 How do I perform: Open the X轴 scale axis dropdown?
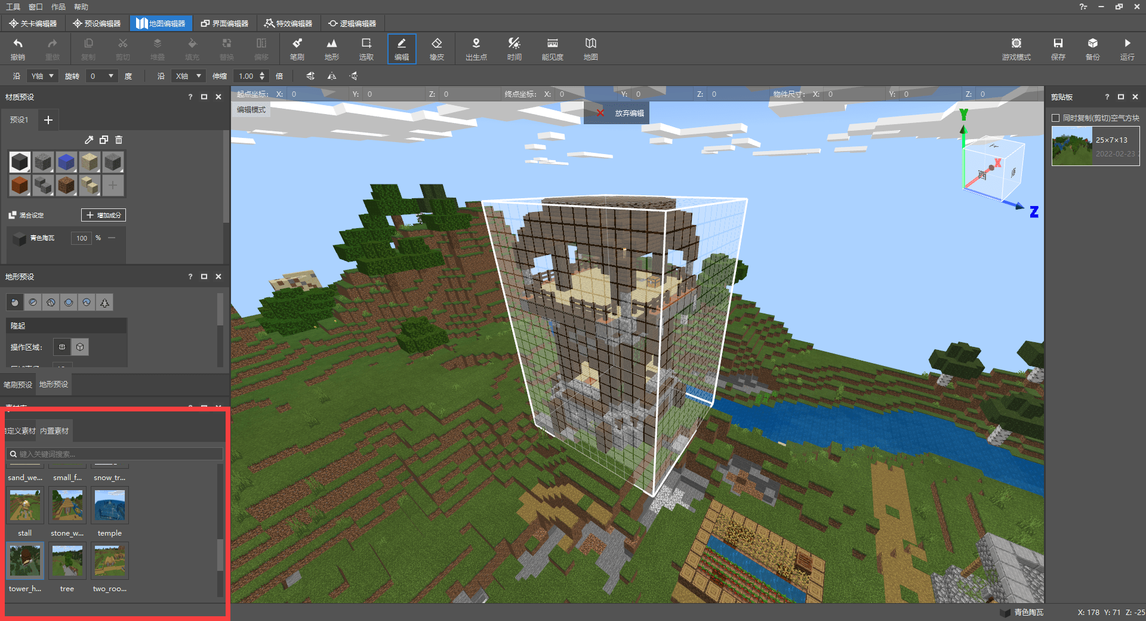189,76
